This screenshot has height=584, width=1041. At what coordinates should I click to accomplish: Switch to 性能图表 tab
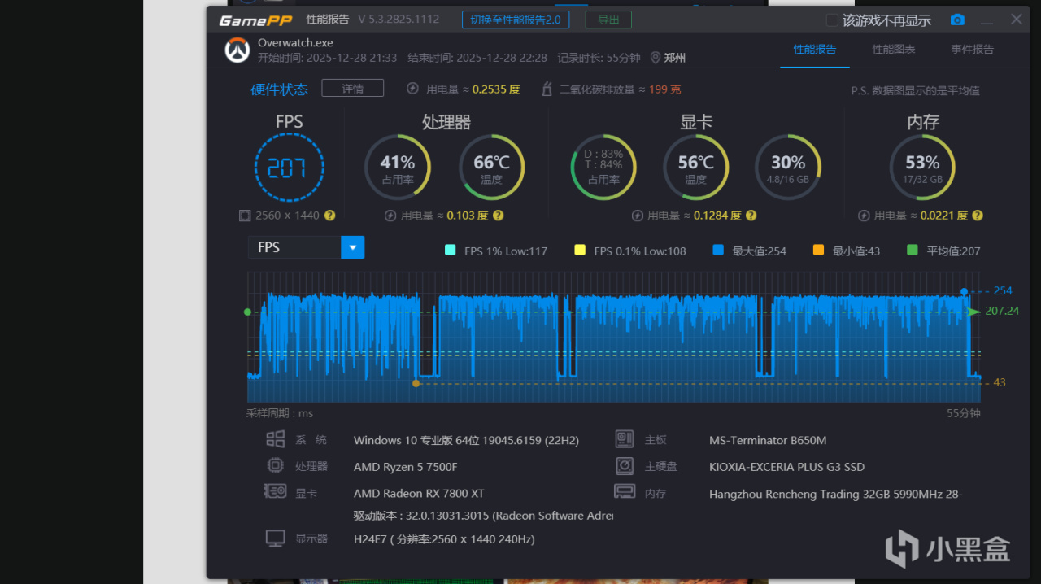tap(894, 50)
